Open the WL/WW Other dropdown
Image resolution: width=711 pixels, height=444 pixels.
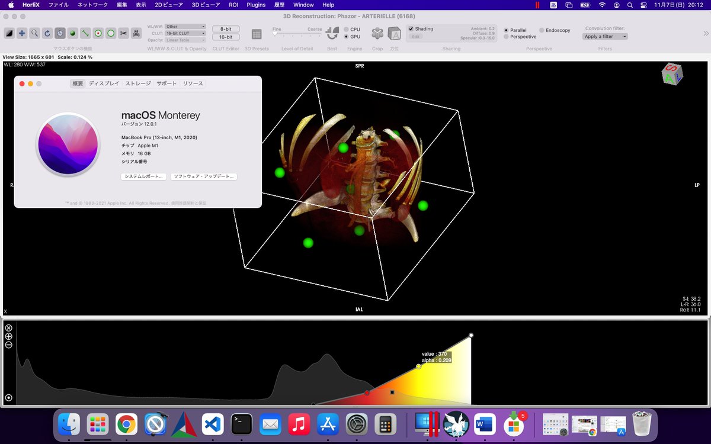click(x=185, y=27)
